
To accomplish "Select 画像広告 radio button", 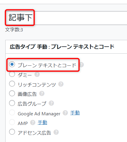I will click(12, 93).
